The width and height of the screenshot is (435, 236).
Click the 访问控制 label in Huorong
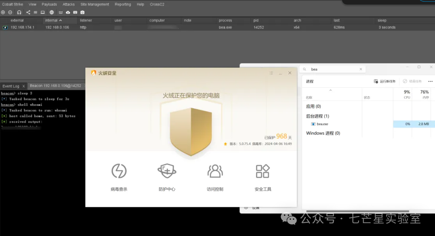point(215,189)
